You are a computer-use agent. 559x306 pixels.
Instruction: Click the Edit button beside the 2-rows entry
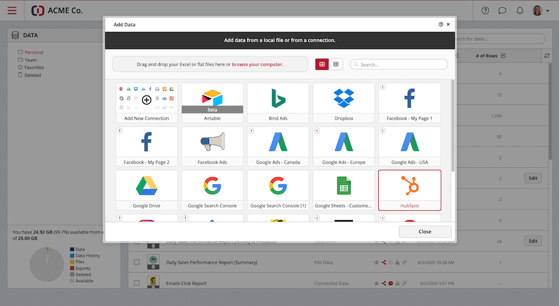533,178
